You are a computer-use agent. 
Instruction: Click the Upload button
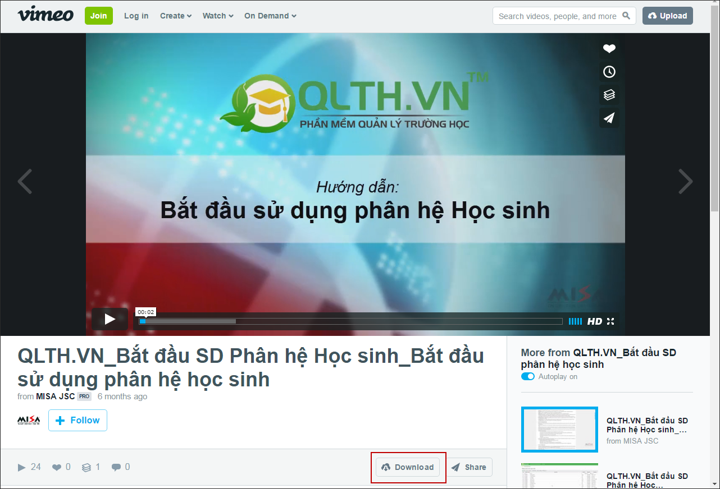[668, 16]
